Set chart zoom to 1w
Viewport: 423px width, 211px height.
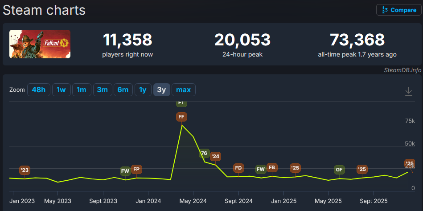tap(61, 90)
